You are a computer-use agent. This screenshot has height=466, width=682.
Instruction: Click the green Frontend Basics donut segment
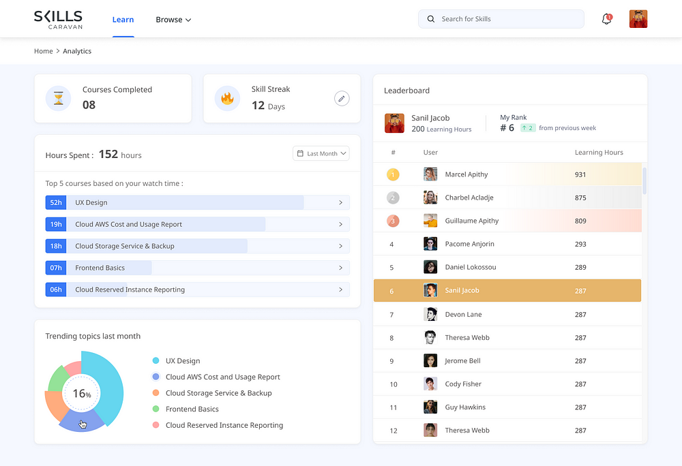coord(57,379)
